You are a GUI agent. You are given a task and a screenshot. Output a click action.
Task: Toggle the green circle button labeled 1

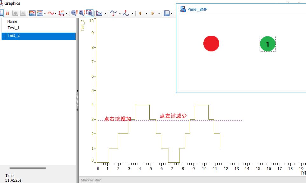(268, 44)
